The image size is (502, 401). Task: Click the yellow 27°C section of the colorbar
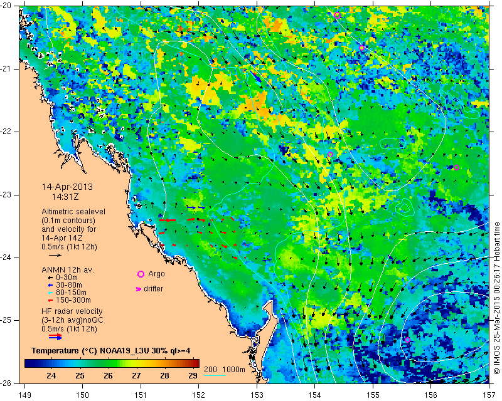136,363
